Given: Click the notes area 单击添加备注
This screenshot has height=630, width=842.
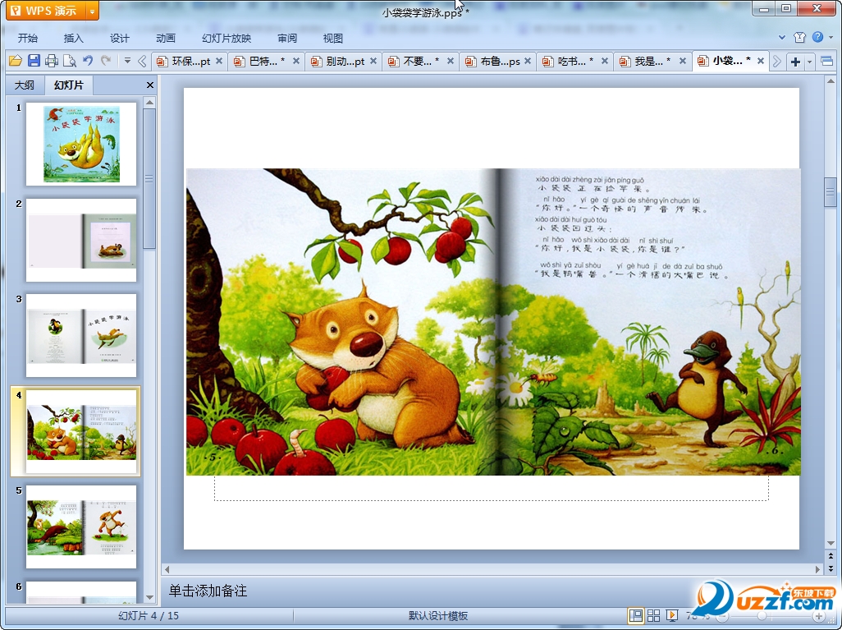Looking at the screenshot, I should 208,591.
